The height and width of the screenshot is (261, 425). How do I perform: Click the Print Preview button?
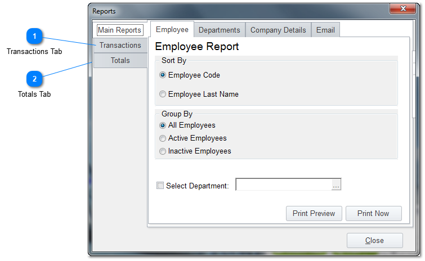[x=314, y=213]
